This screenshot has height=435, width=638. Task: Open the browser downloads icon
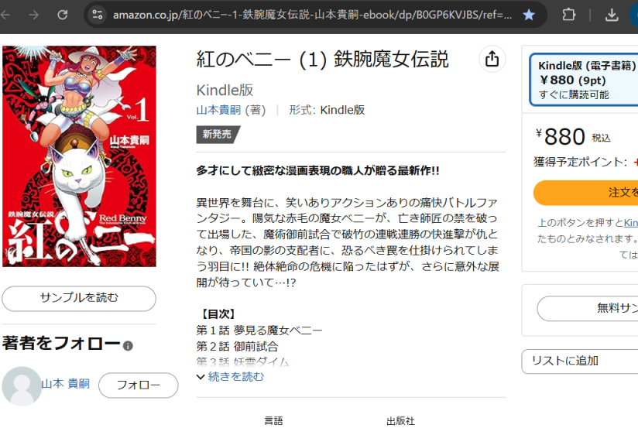tap(612, 15)
